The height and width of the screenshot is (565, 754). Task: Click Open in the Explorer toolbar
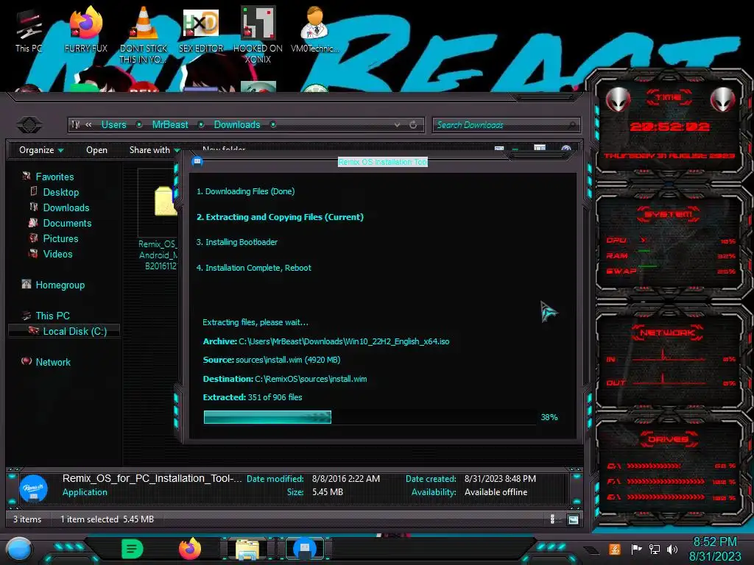pos(96,150)
